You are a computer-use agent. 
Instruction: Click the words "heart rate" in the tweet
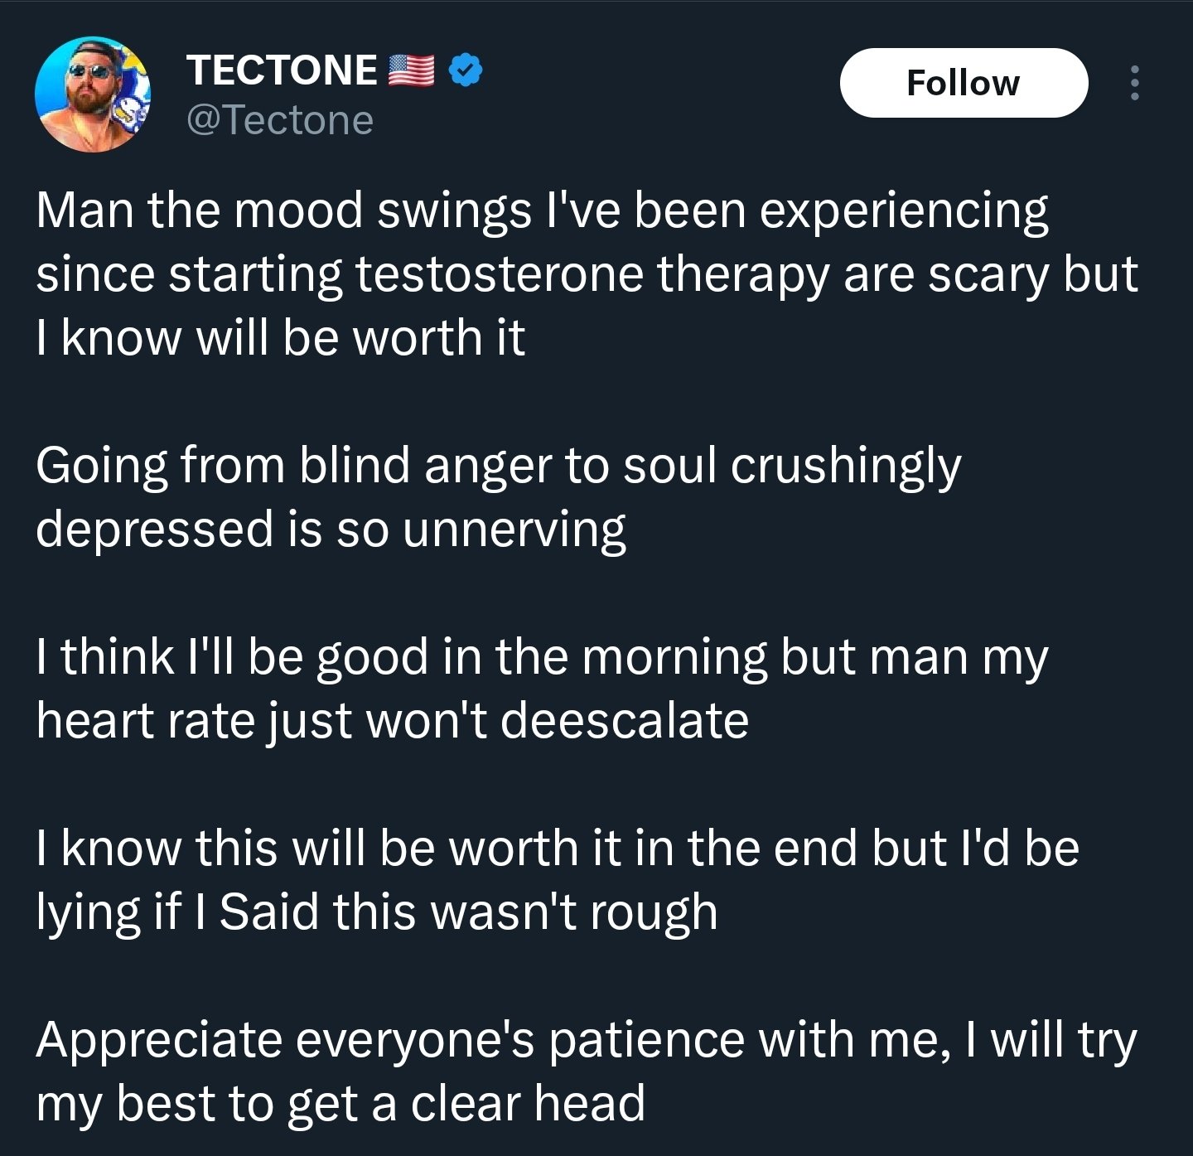click(145, 720)
